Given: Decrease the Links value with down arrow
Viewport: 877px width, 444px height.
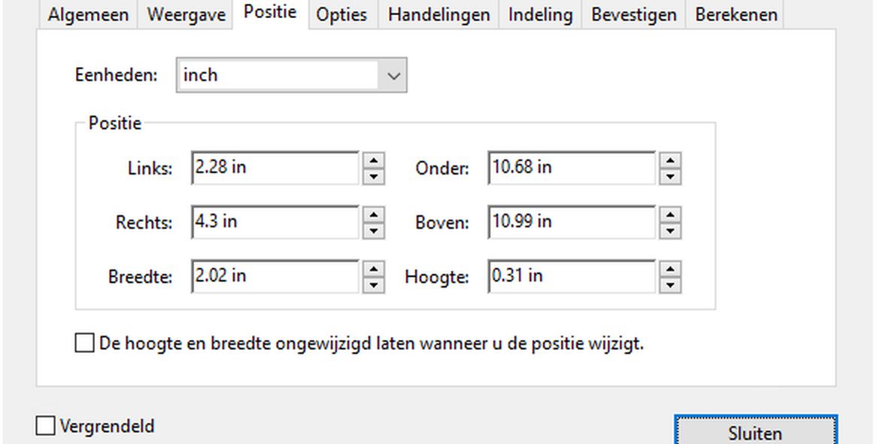Looking at the screenshot, I should tap(373, 176).
